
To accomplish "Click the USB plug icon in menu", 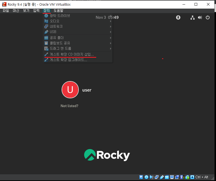I will coord(46,32).
